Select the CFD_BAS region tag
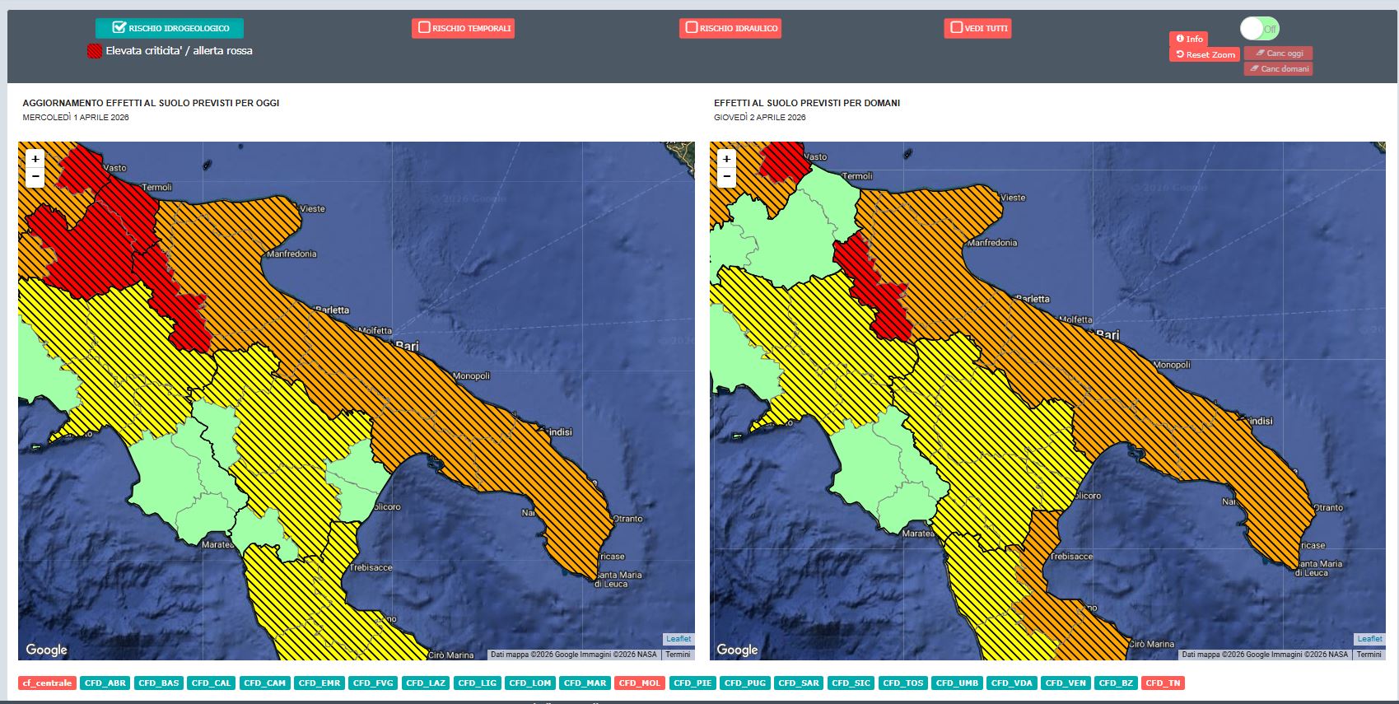This screenshot has width=1399, height=704. 158,683
